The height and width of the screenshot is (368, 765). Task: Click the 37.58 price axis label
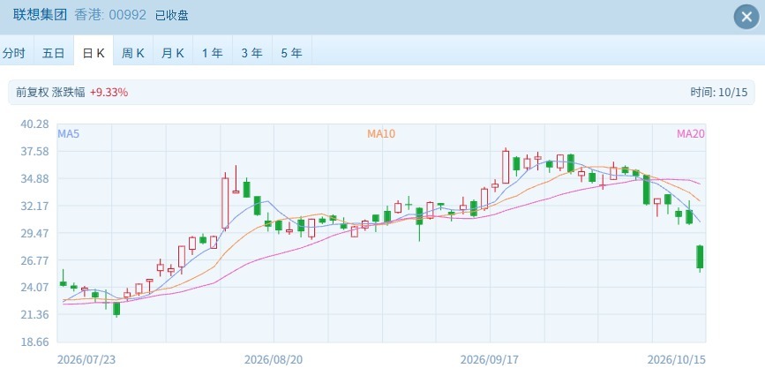pyautogui.click(x=34, y=151)
